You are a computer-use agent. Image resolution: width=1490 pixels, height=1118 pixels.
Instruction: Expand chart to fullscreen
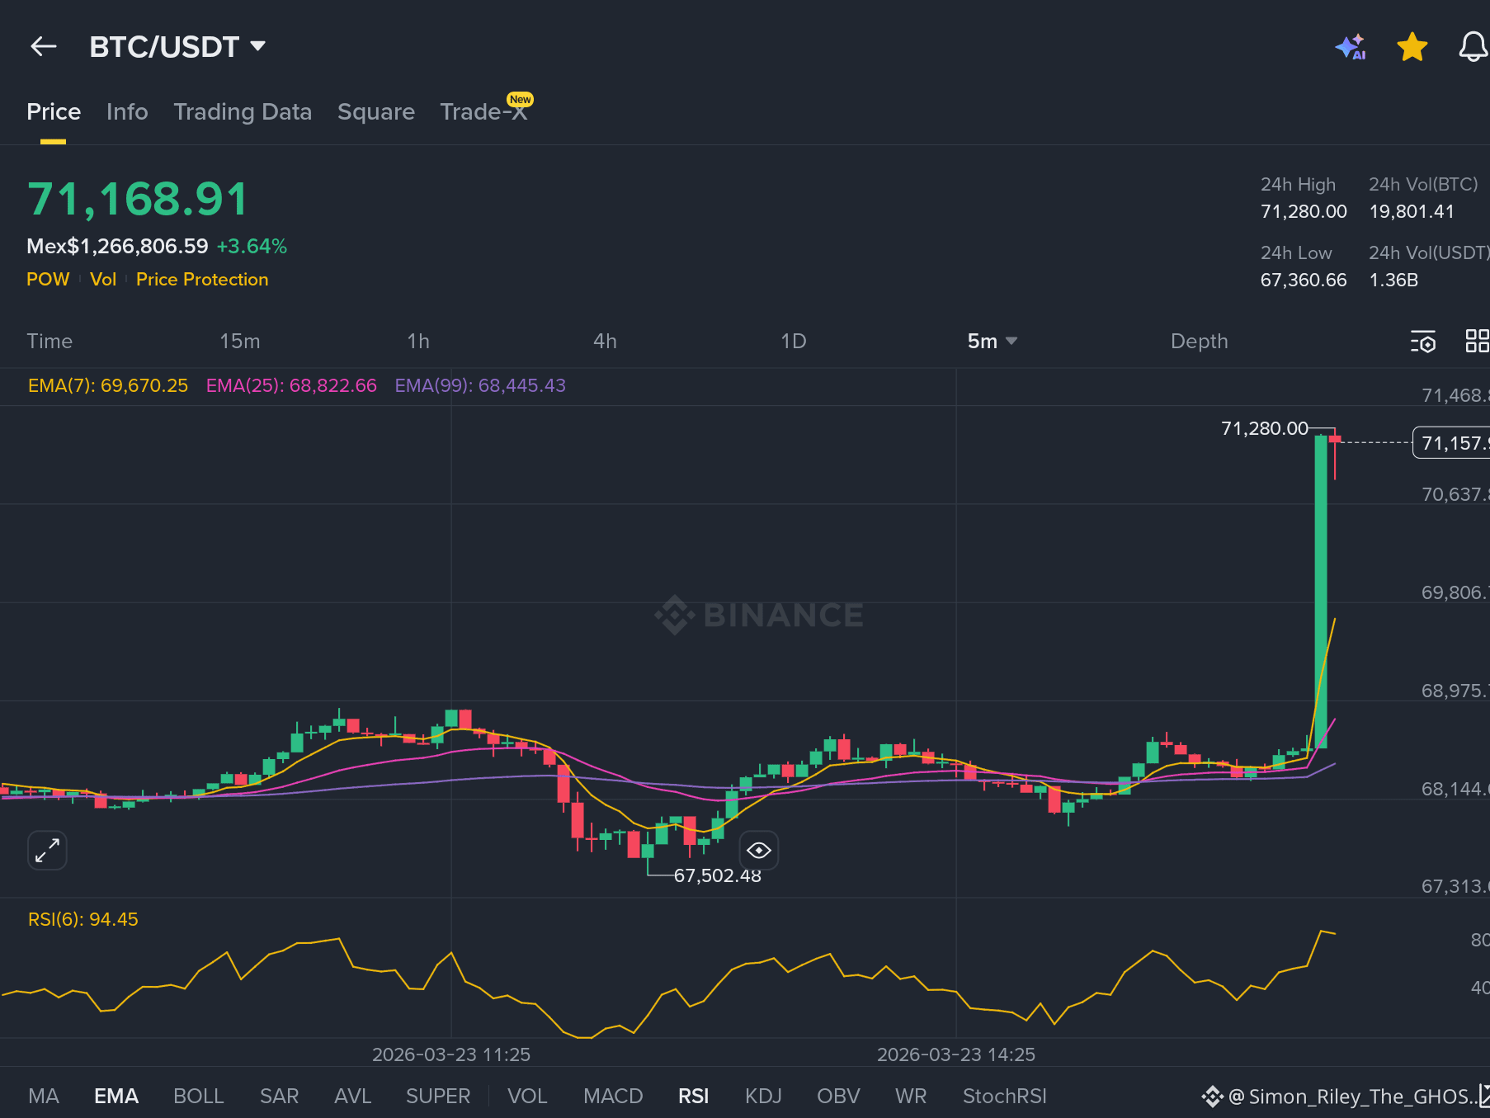tap(47, 850)
